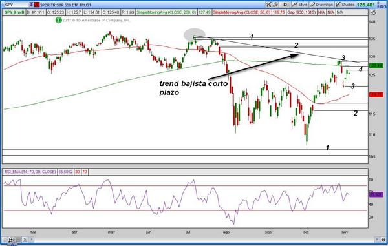
Task: Click the RSI 30 oversold value
Action: click(78, 172)
